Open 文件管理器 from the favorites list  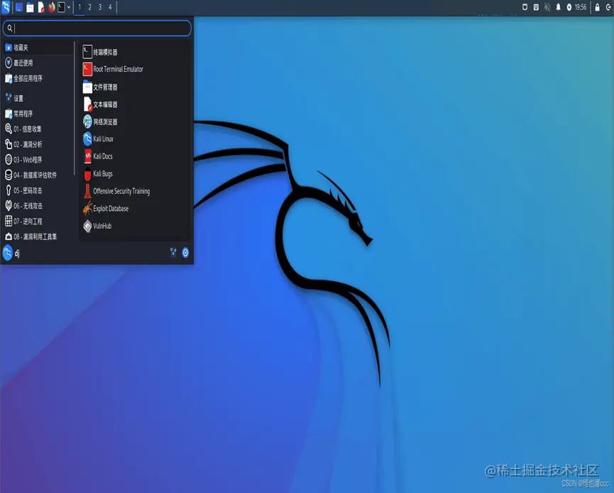pos(134,87)
